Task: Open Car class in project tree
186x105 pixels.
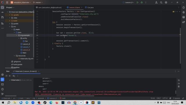Action: click(25, 41)
